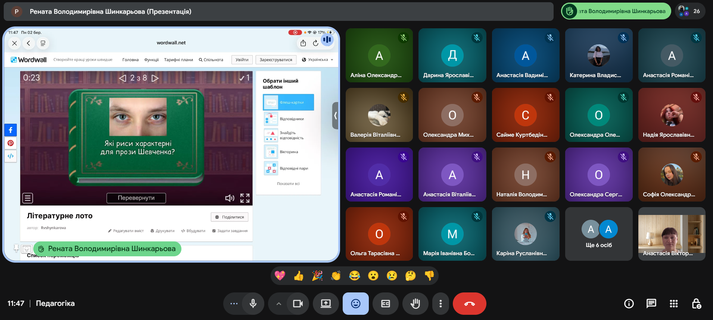
Task: Send the thinking face reaction
Action: click(x=411, y=276)
